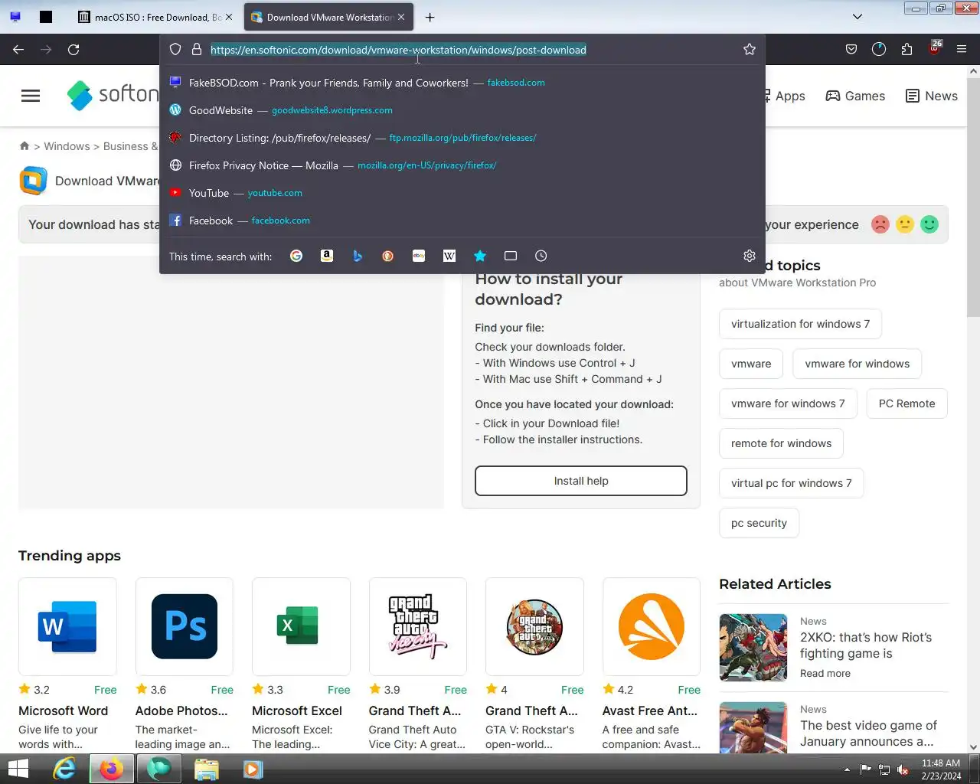This screenshot has height=784, width=980.
Task: Click Windows breadcrumb link
Action: click(x=67, y=146)
